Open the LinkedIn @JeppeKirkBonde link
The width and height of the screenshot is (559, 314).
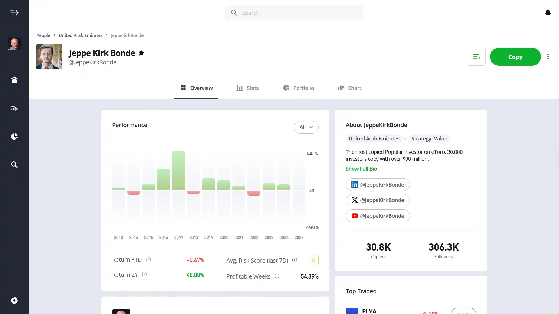coord(378,185)
